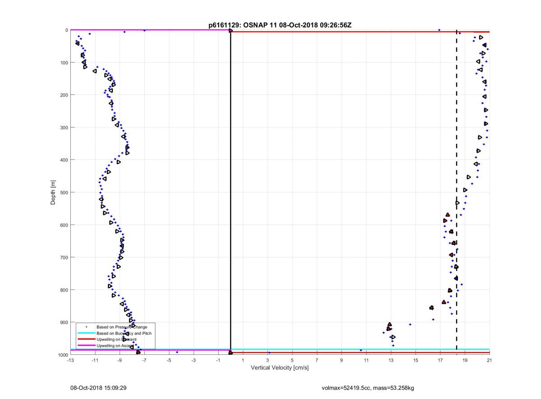This screenshot has height=399, width=541.
Task: Click velocity tick label '-3'
Action: pos(193,360)
